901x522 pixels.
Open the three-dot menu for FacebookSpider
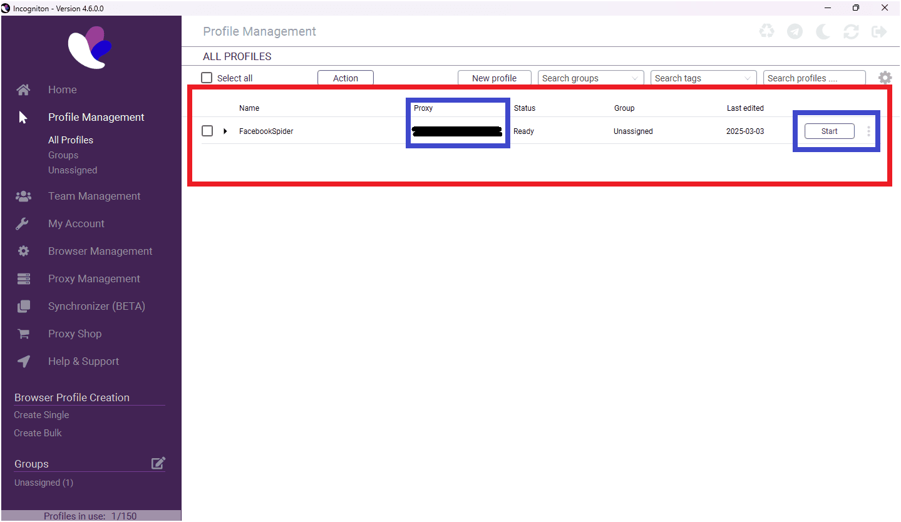[868, 131]
